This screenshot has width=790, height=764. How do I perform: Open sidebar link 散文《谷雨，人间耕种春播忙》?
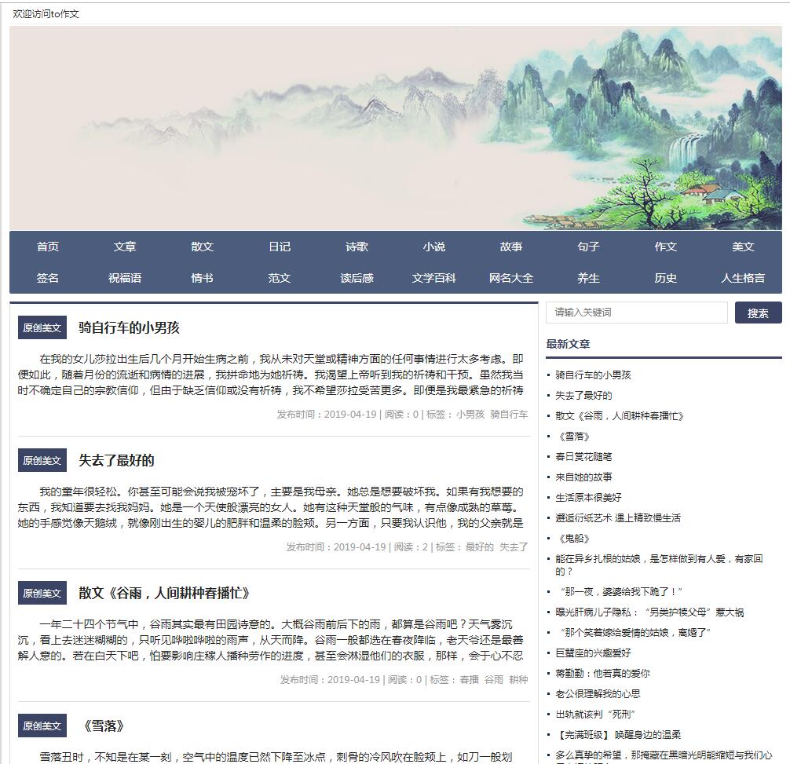pyautogui.click(x=620, y=416)
